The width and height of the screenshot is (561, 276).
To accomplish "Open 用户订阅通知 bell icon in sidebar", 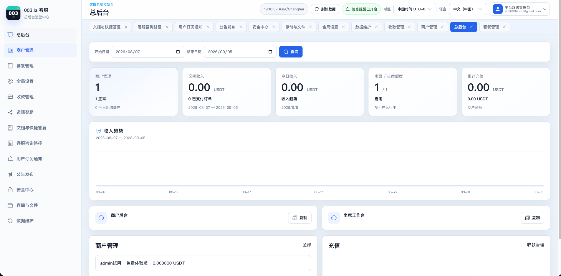I will pyautogui.click(x=10, y=159).
